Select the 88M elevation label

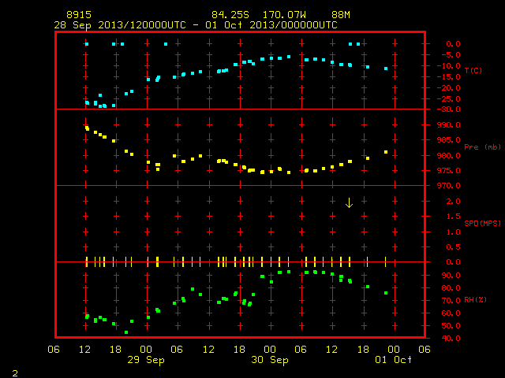[x=341, y=15]
